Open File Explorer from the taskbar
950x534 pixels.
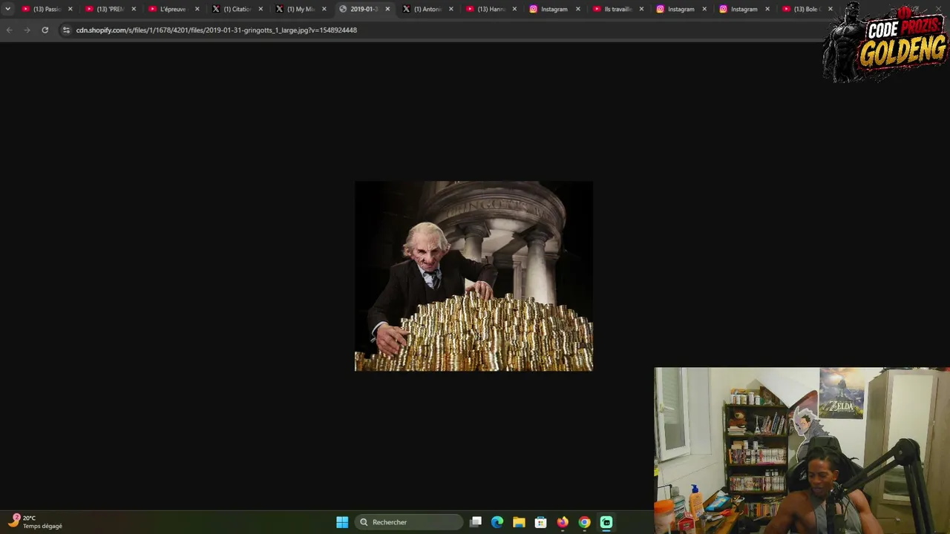click(x=519, y=522)
